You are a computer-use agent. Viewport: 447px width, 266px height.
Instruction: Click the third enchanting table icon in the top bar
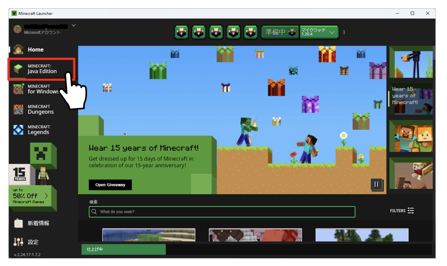(x=216, y=32)
